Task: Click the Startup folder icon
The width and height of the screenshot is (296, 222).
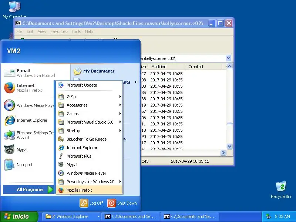Action: (61, 131)
